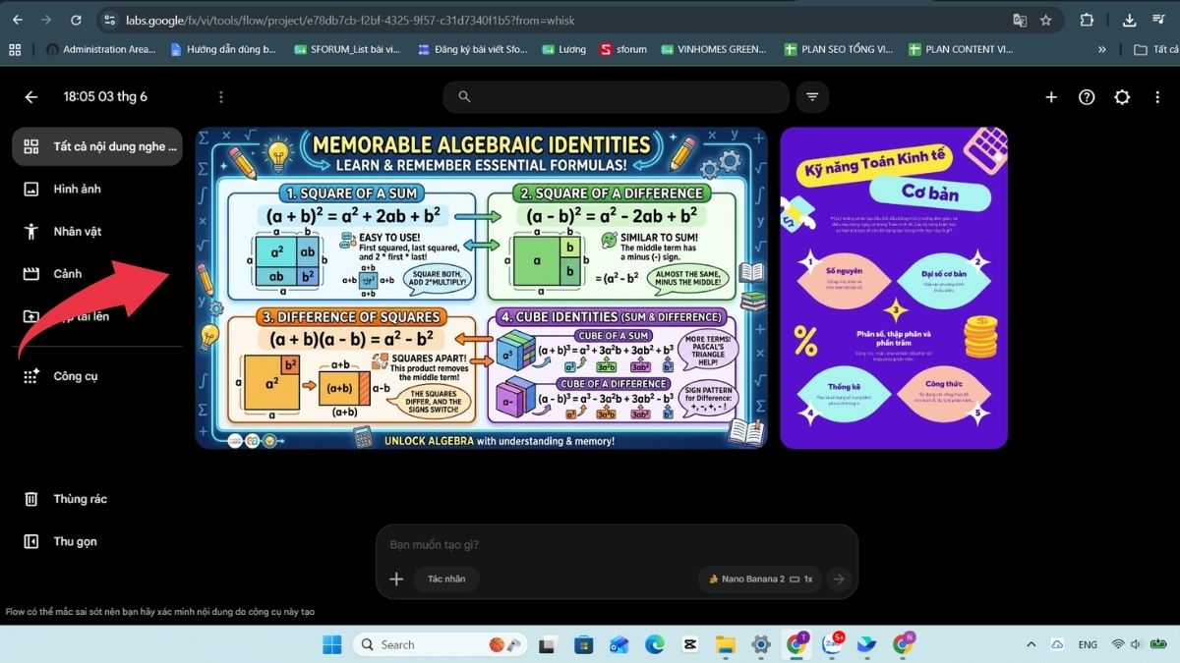Open Microsoft Edge from taskbar
This screenshot has height=663, width=1180.
click(x=655, y=644)
